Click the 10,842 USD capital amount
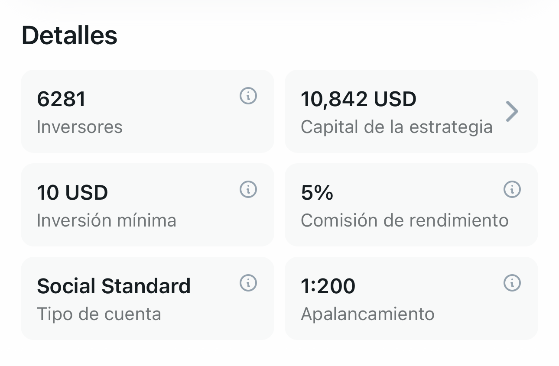Screen dimensions: 559x366 coord(358,99)
